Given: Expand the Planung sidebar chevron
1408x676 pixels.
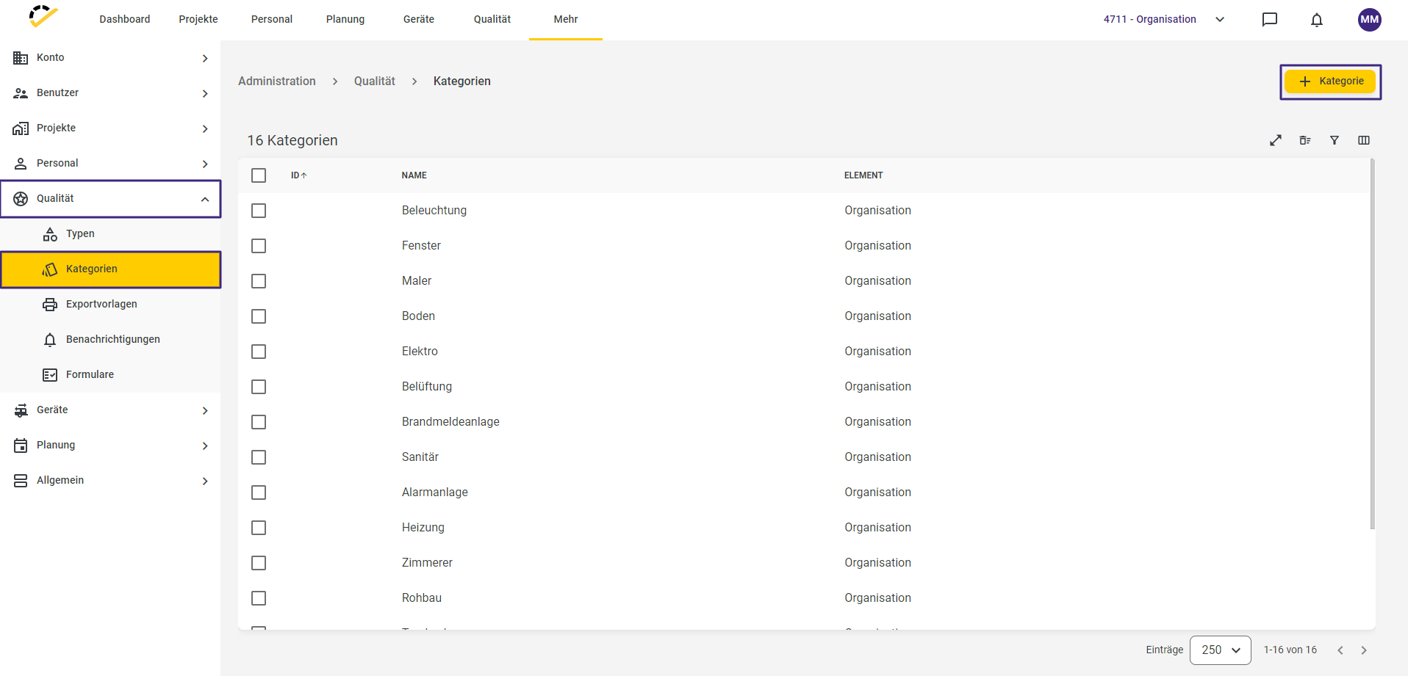Looking at the screenshot, I should click(x=205, y=446).
